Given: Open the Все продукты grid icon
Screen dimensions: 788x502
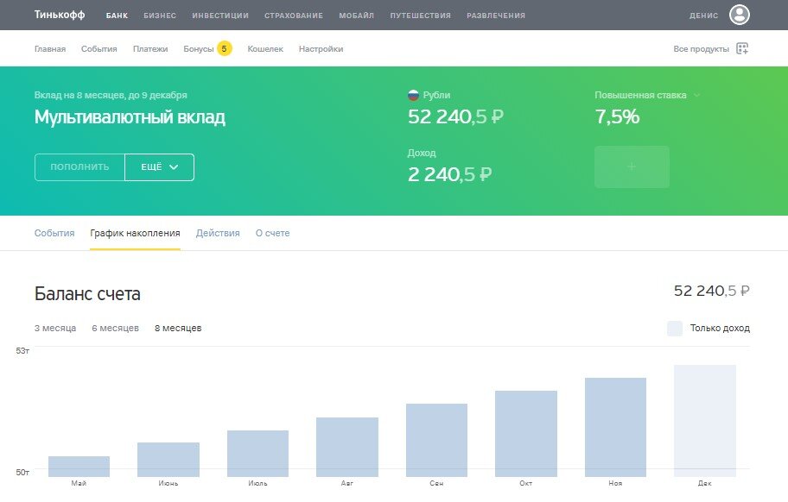Looking at the screenshot, I should pos(742,48).
